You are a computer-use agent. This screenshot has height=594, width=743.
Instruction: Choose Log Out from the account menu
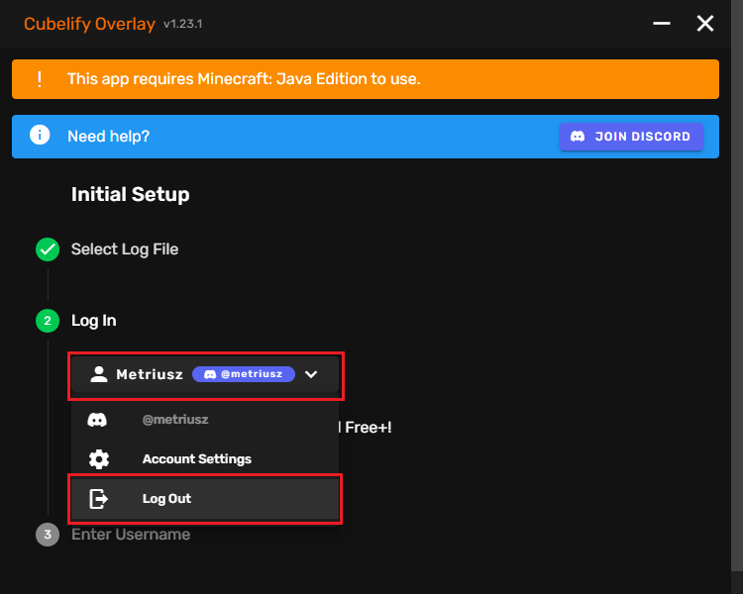click(x=167, y=499)
